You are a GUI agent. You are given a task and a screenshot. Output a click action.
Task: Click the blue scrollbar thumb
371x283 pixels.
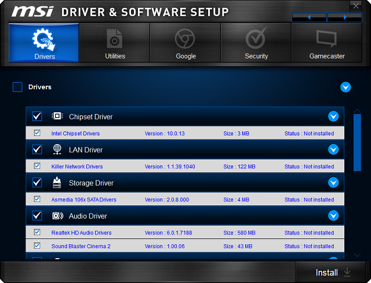click(x=357, y=142)
